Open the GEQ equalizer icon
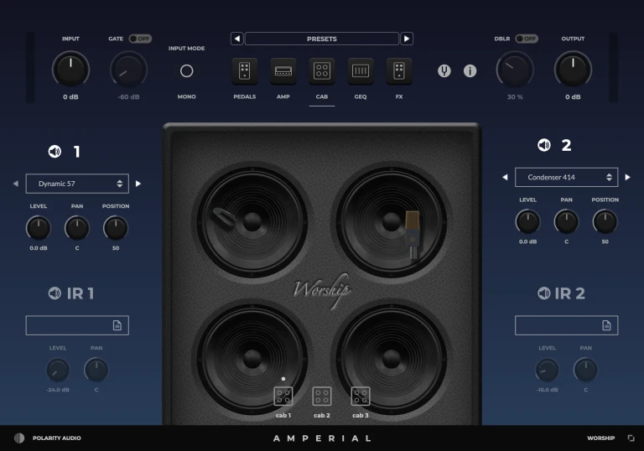Screen dimensions: 644x451 coord(361,71)
